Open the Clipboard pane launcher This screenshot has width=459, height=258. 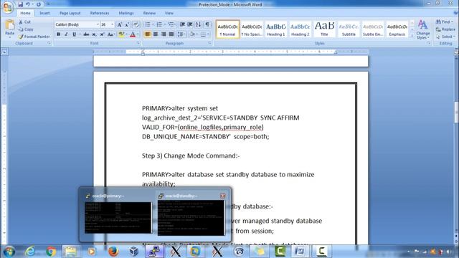coord(49,43)
